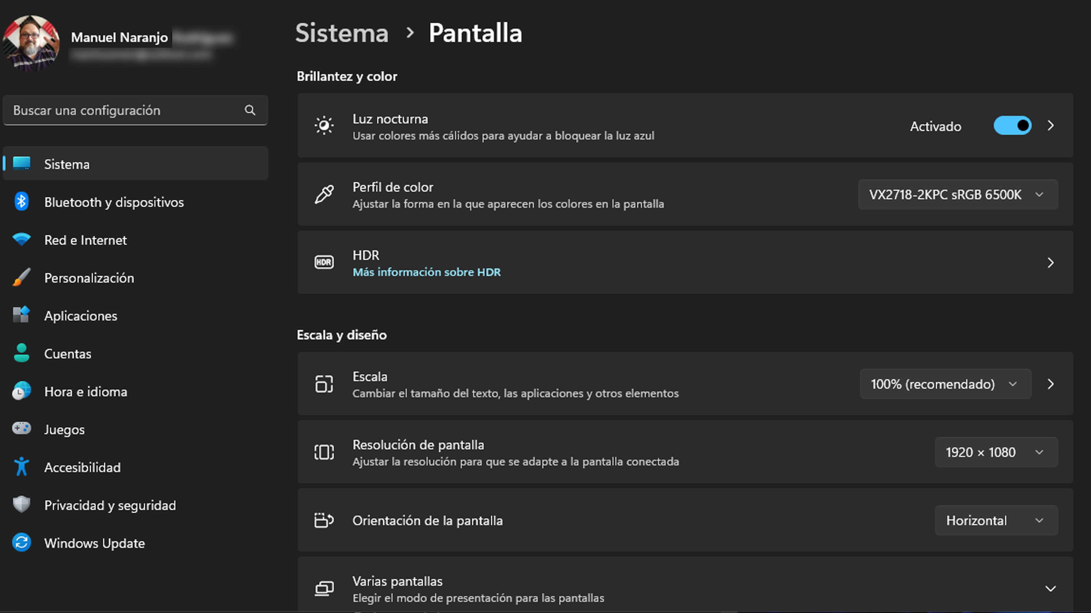Viewport: 1091px width, 613px height.
Task: Open Juegos settings
Action: [136, 429]
